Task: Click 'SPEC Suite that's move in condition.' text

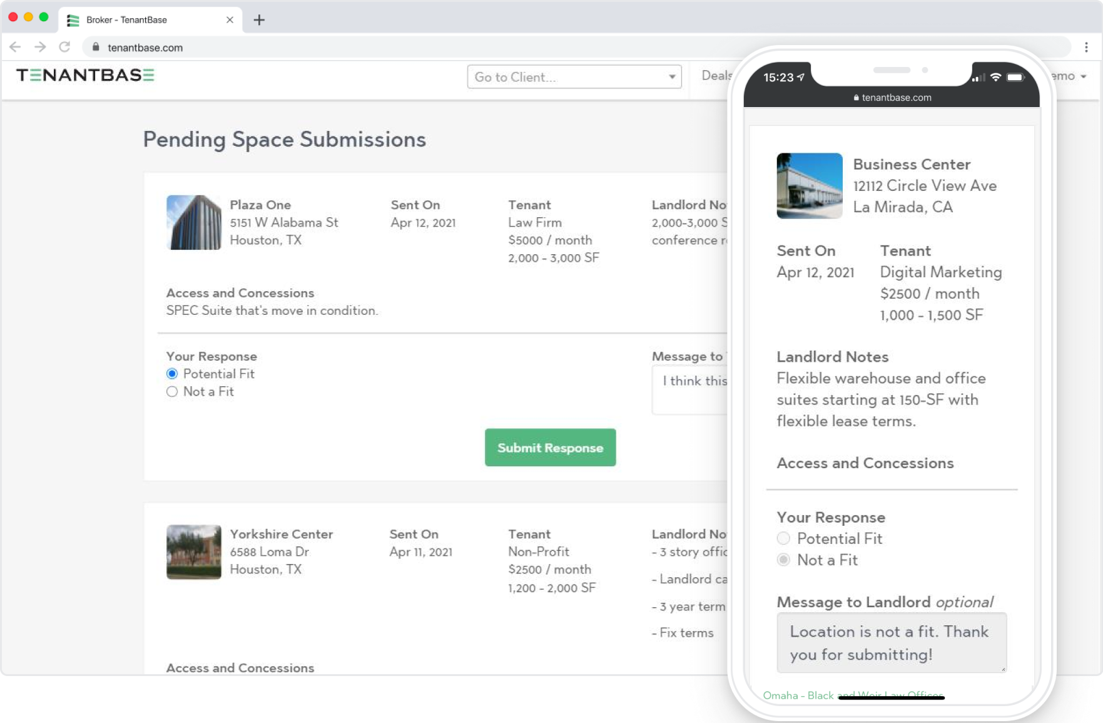Action: pos(272,310)
